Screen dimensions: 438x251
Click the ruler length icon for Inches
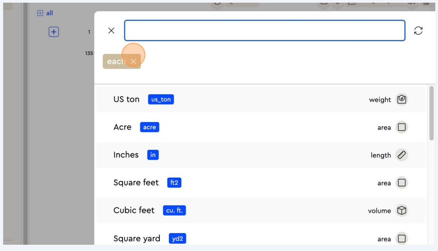point(401,155)
